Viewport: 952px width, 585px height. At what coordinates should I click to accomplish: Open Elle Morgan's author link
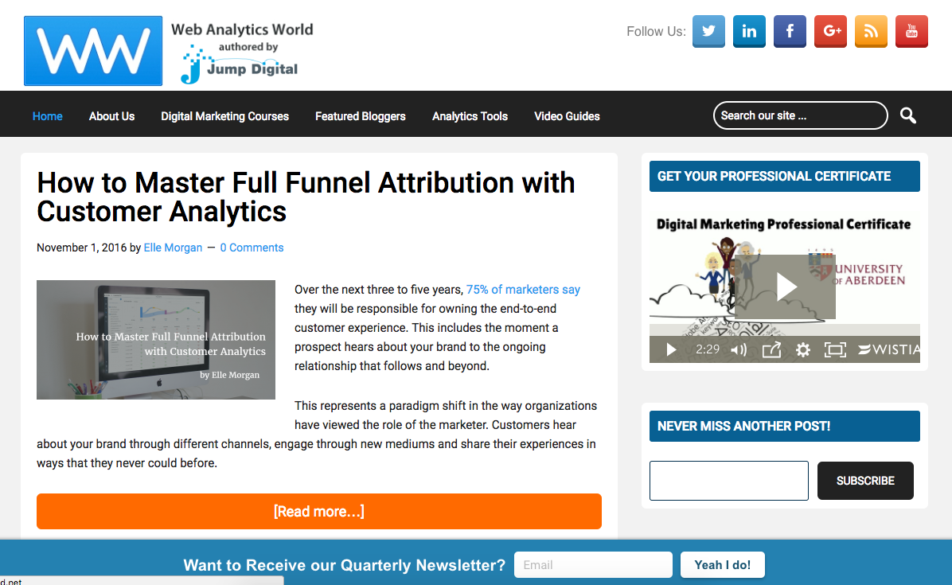point(173,248)
